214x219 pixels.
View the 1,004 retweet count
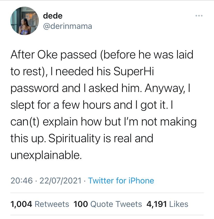tap(21, 204)
